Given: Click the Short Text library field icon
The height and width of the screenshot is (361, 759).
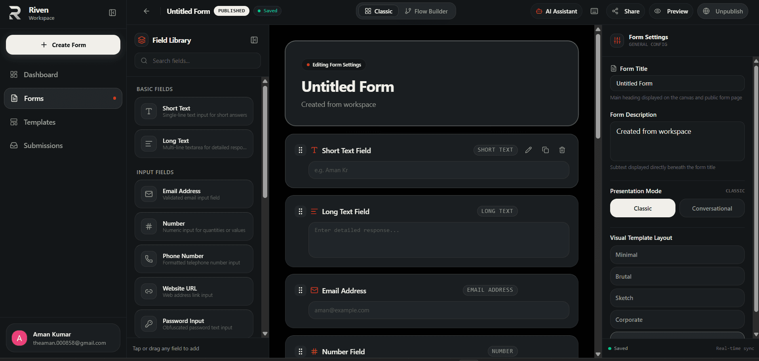Looking at the screenshot, I should click(149, 111).
